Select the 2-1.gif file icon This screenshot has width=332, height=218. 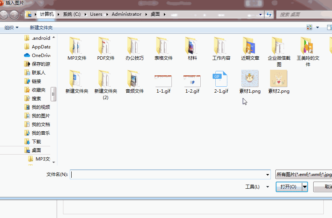pos(221,79)
